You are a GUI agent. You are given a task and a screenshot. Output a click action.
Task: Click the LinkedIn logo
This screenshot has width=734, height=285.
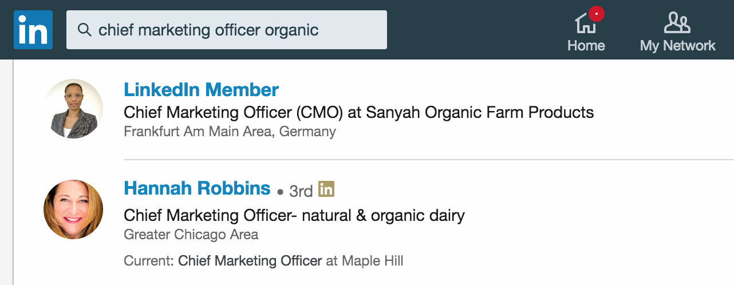point(33,30)
